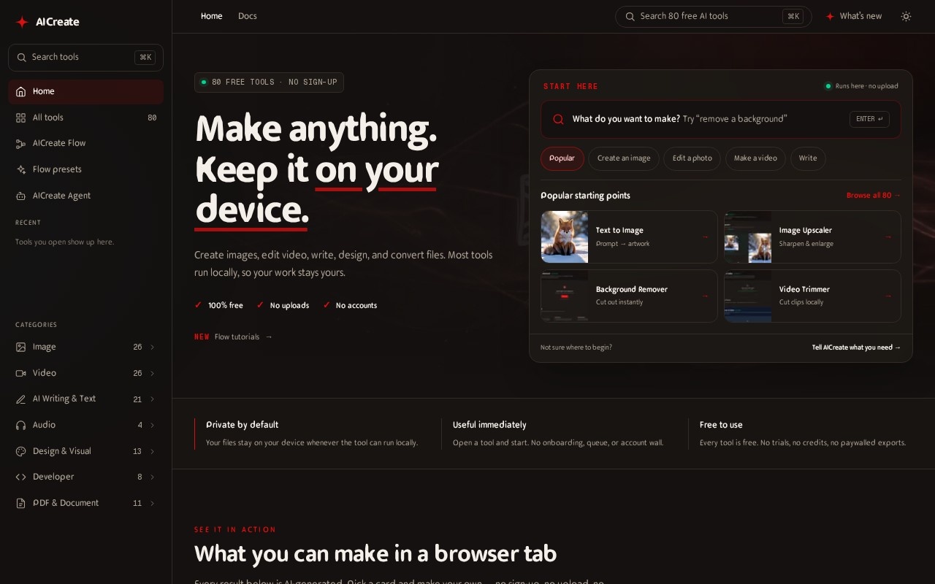935x584 pixels.
Task: Expand the Image category chevron
Action: coord(152,347)
